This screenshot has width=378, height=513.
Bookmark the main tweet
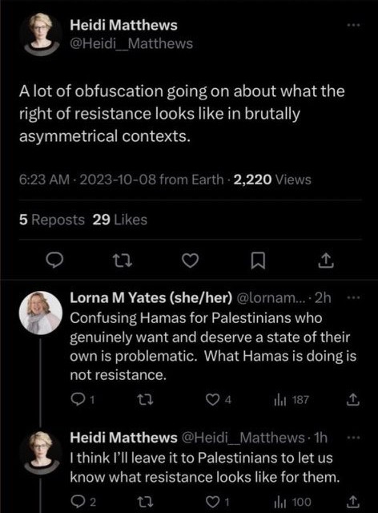[x=258, y=261]
